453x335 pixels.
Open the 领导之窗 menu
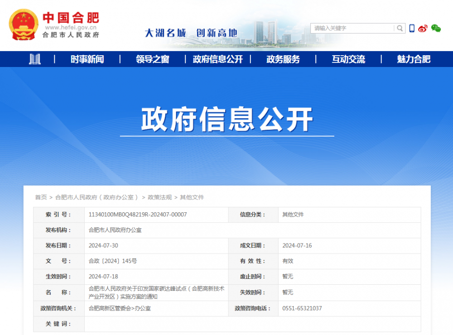(x=152, y=59)
